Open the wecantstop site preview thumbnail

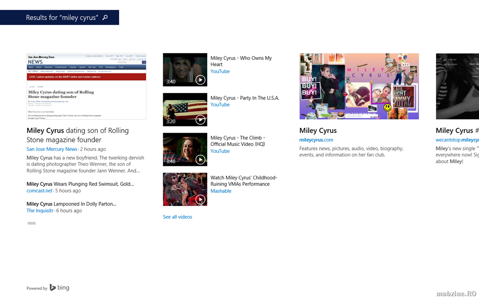[x=457, y=86]
